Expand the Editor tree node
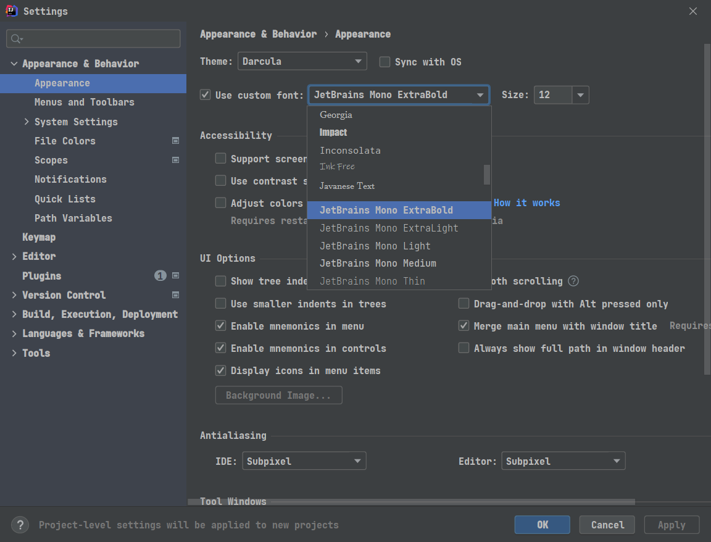711x542 pixels. (x=14, y=256)
